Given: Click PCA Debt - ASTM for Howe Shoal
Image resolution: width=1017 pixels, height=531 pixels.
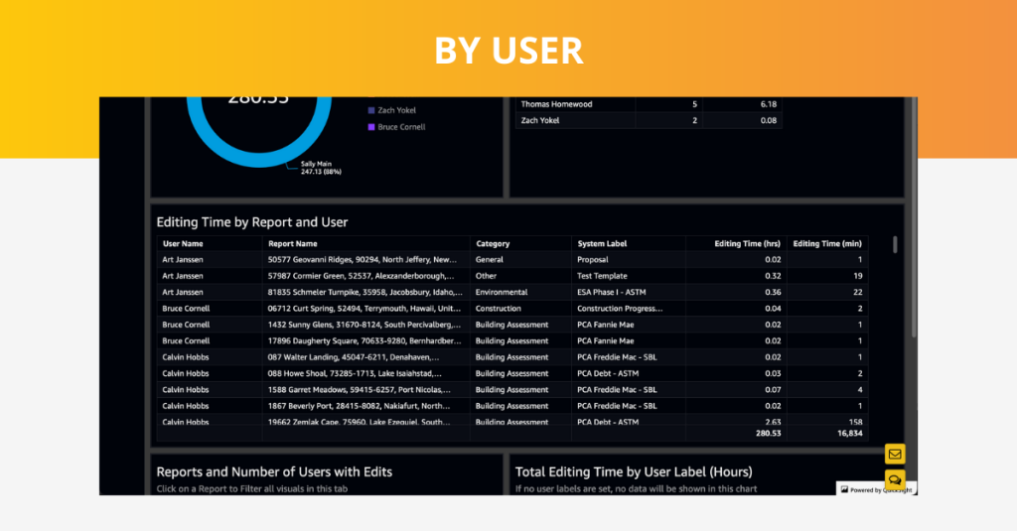Looking at the screenshot, I should [608, 373].
